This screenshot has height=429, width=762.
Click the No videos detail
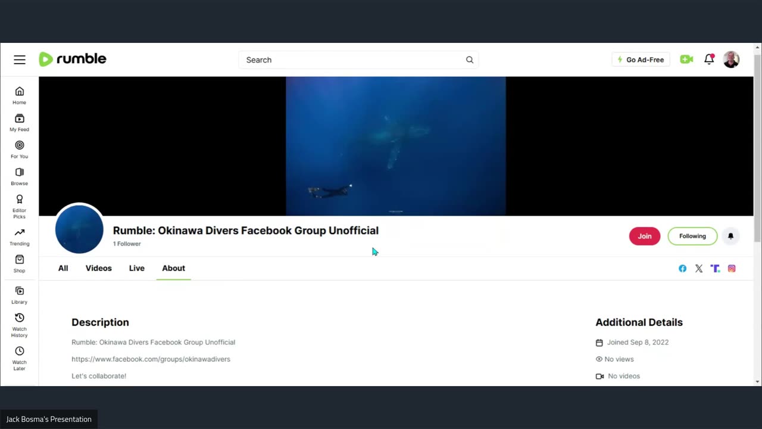coord(624,376)
